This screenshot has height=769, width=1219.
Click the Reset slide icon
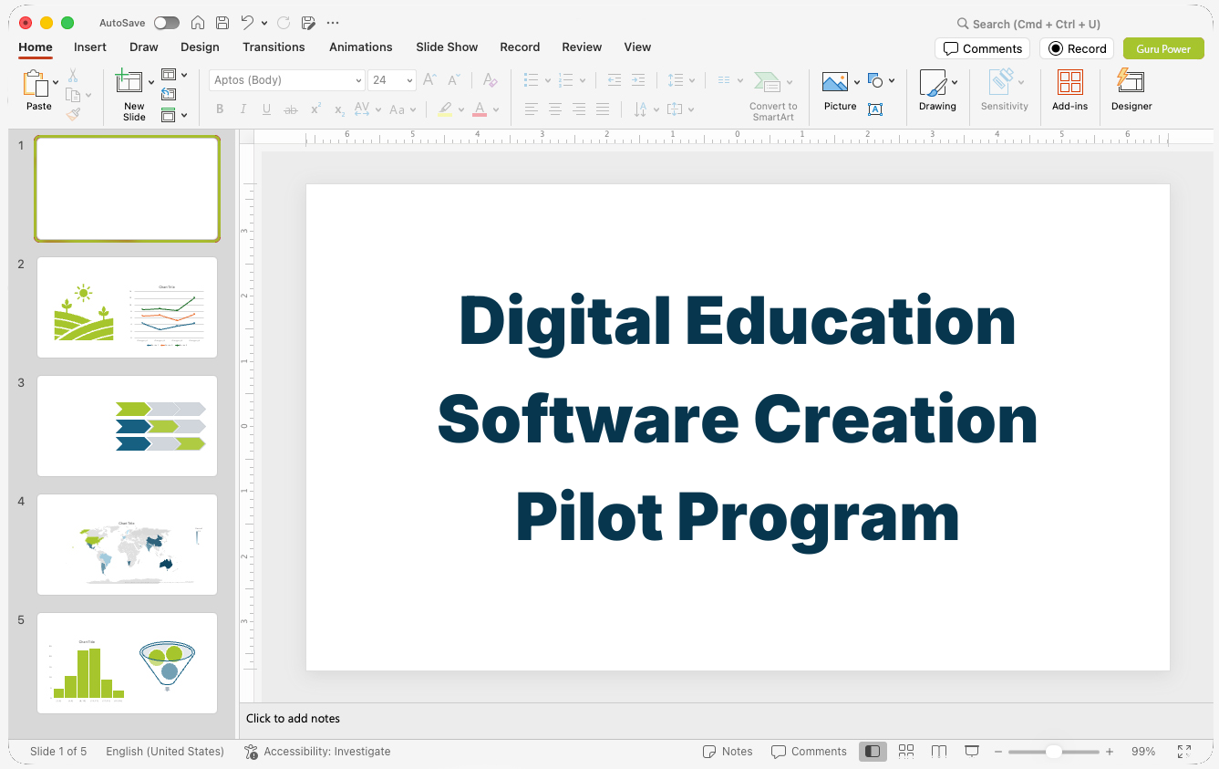(x=169, y=94)
